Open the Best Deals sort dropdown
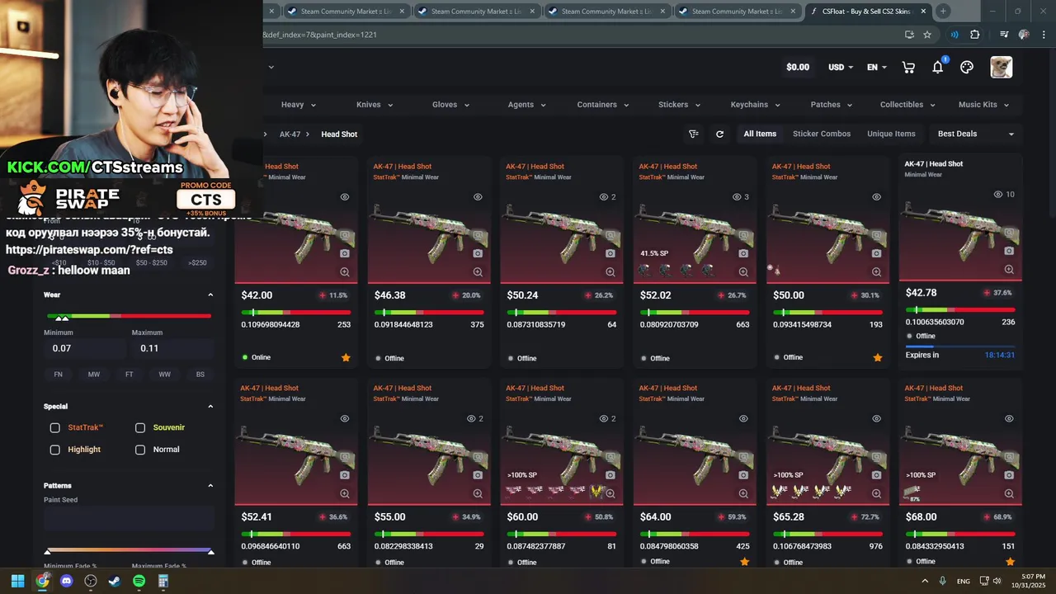The width and height of the screenshot is (1056, 594). 976,134
